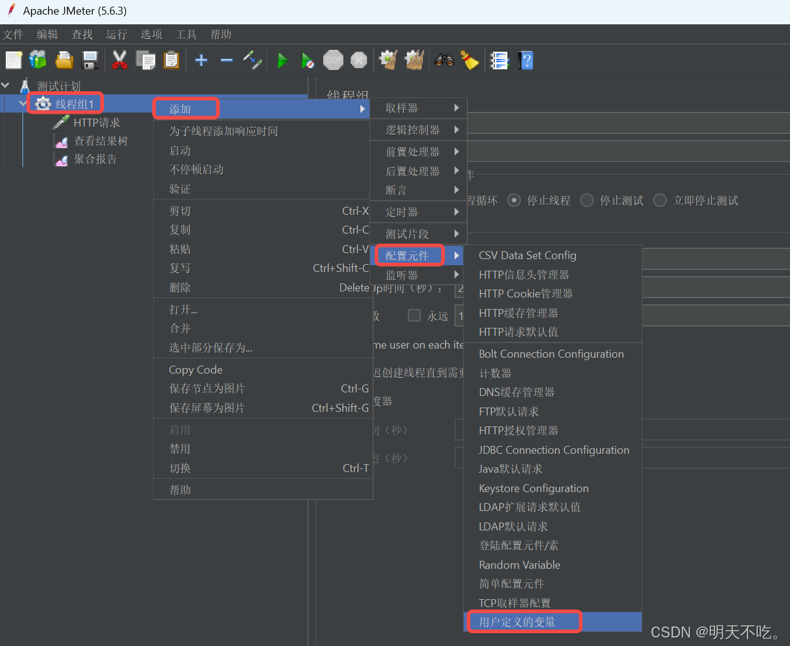Click 验证 in context menu

(x=263, y=189)
